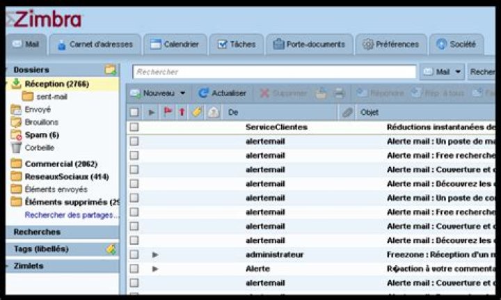Expand the administrateur conversation arrow
This screenshot has height=300, width=501.
click(x=155, y=255)
